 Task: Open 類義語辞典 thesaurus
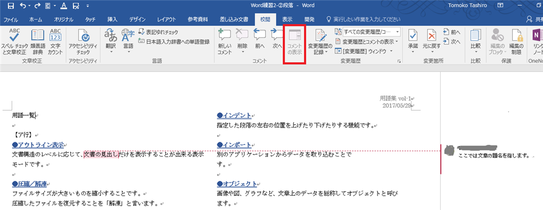coord(37,41)
